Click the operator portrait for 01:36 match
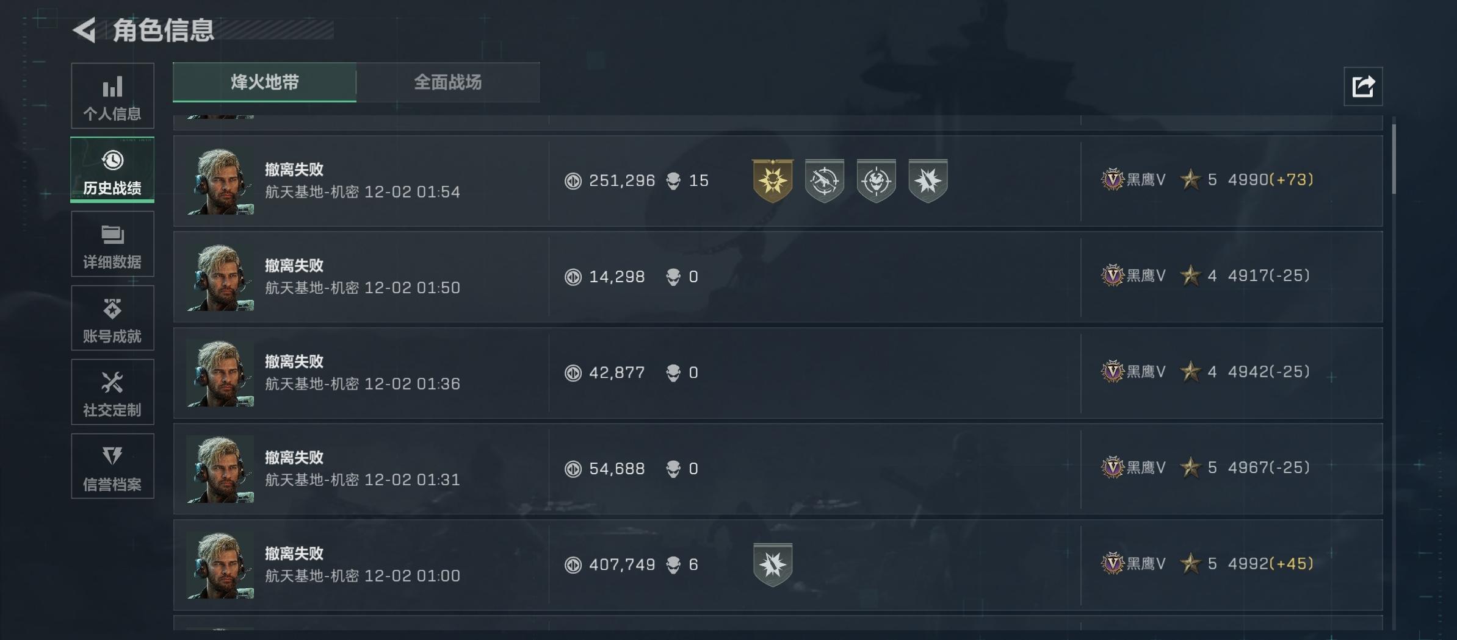The width and height of the screenshot is (1457, 640). tap(220, 373)
